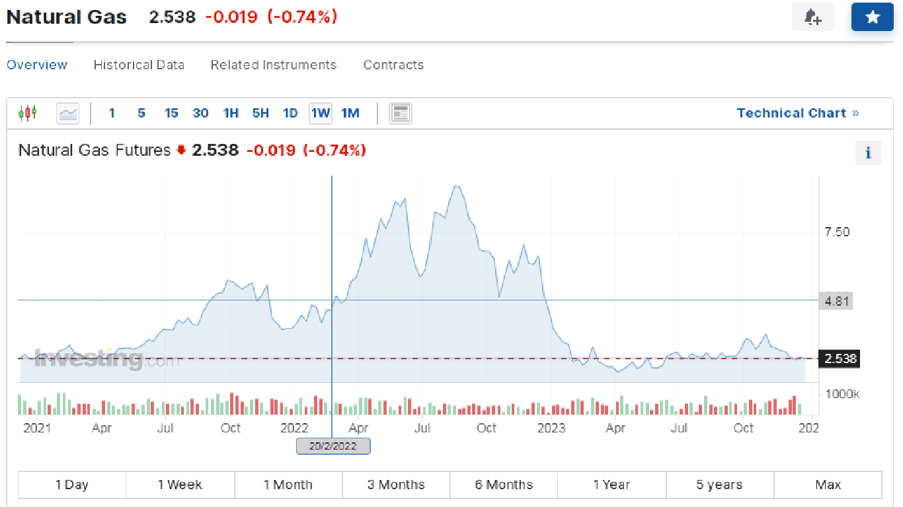Click the create alert bell icon
The image size is (903, 507).
point(812,18)
